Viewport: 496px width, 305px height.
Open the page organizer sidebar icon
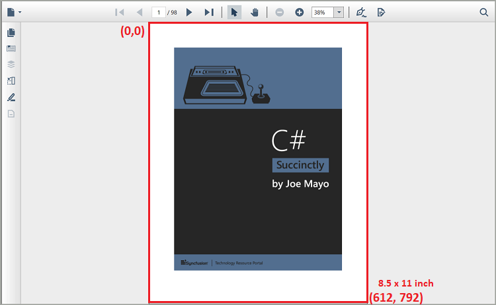(x=11, y=81)
